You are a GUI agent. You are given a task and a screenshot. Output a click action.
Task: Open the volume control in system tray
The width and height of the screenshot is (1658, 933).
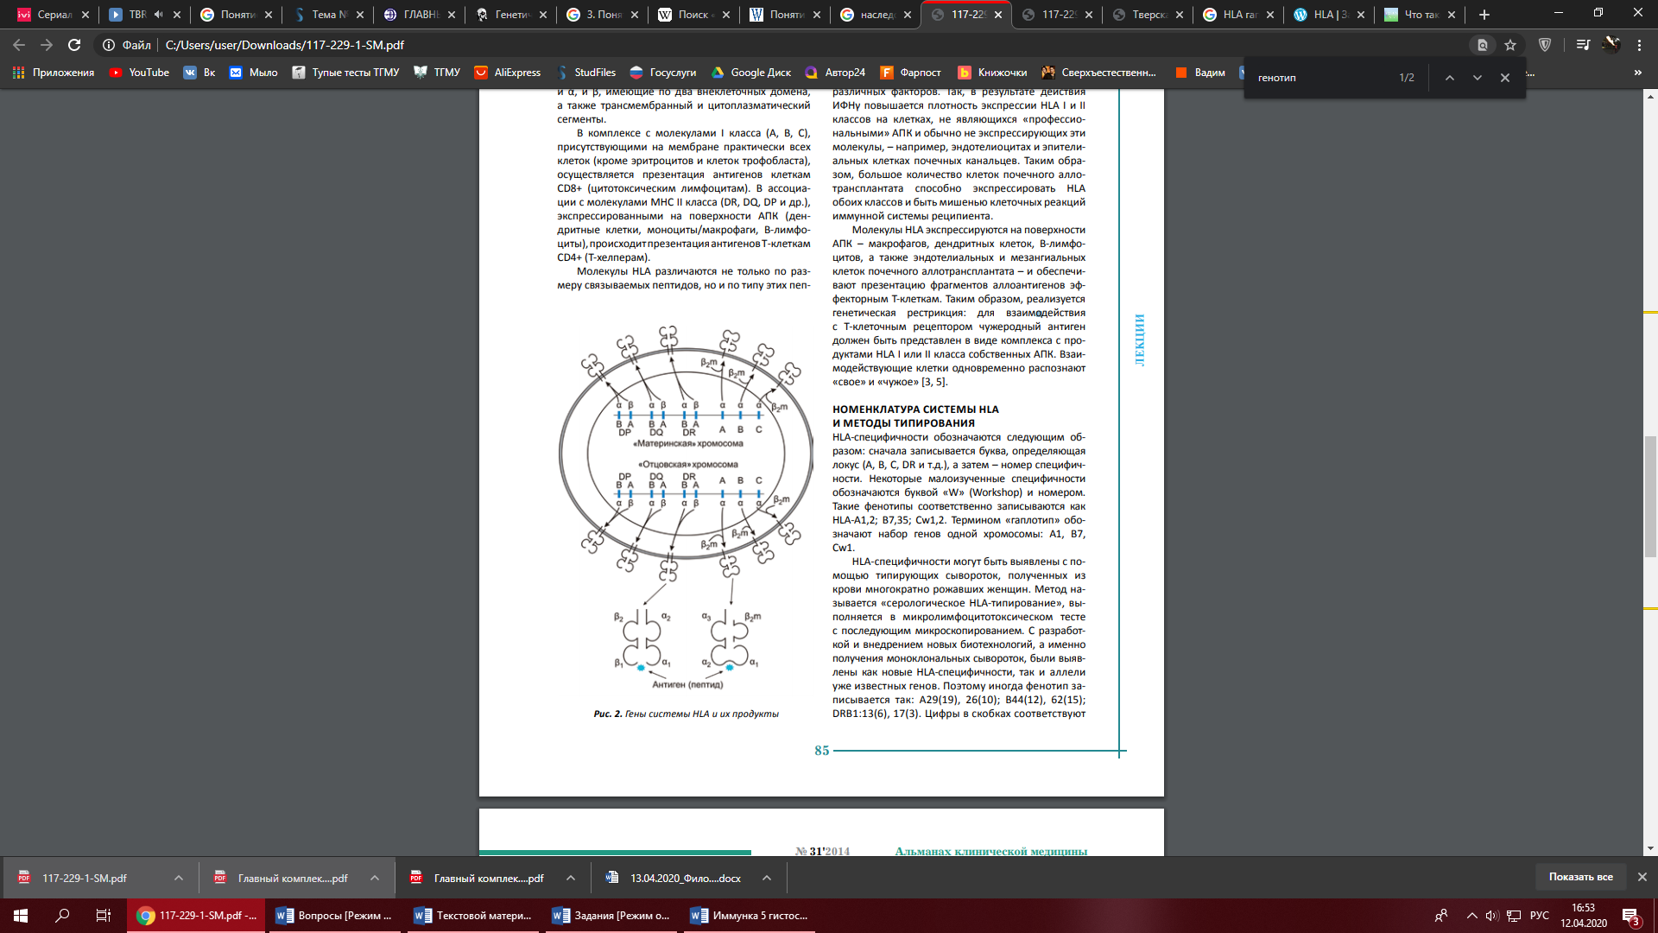click(1492, 916)
